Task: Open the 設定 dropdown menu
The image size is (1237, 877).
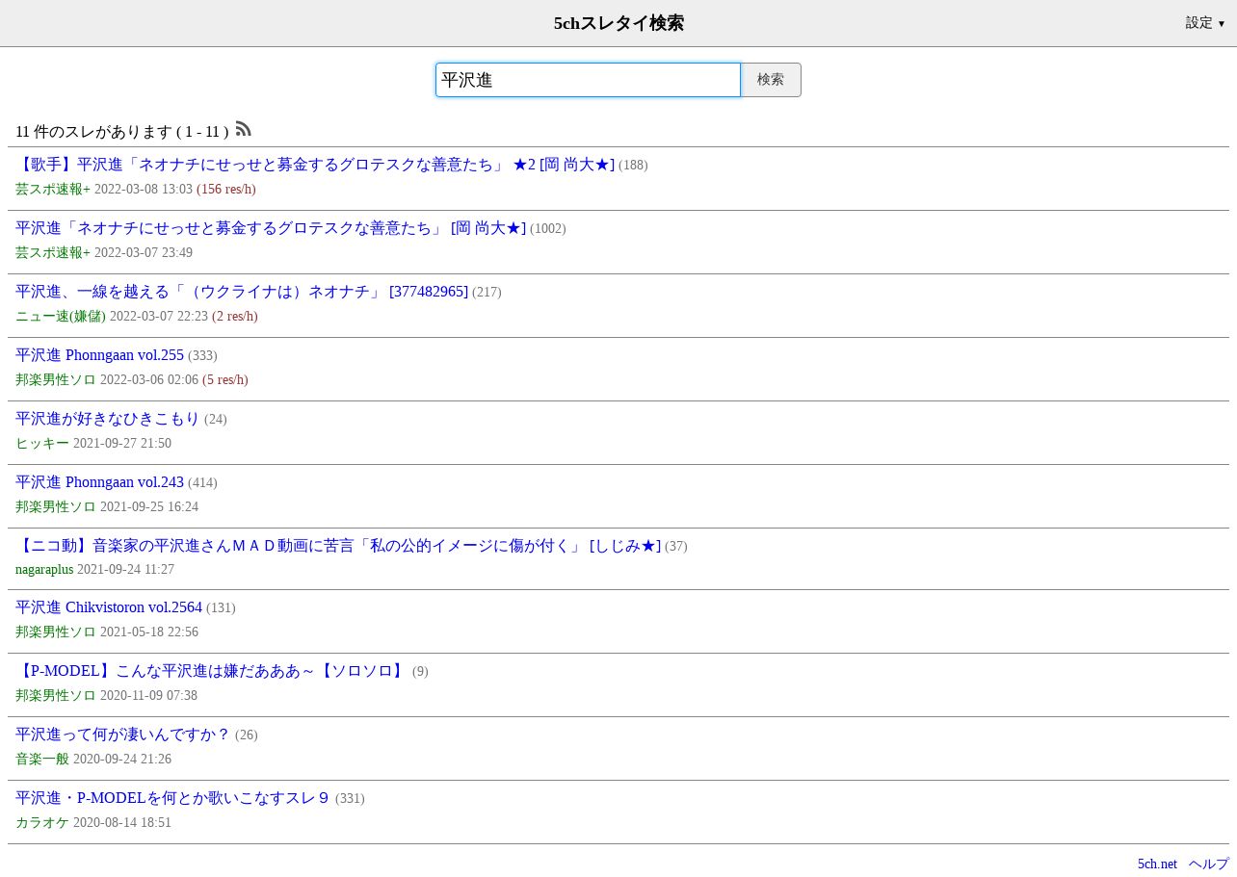Action: pos(1205,23)
